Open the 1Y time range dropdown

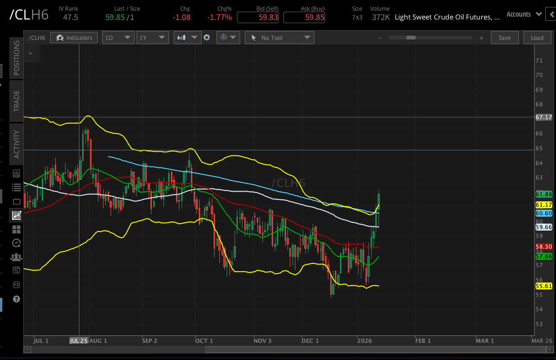pos(152,38)
